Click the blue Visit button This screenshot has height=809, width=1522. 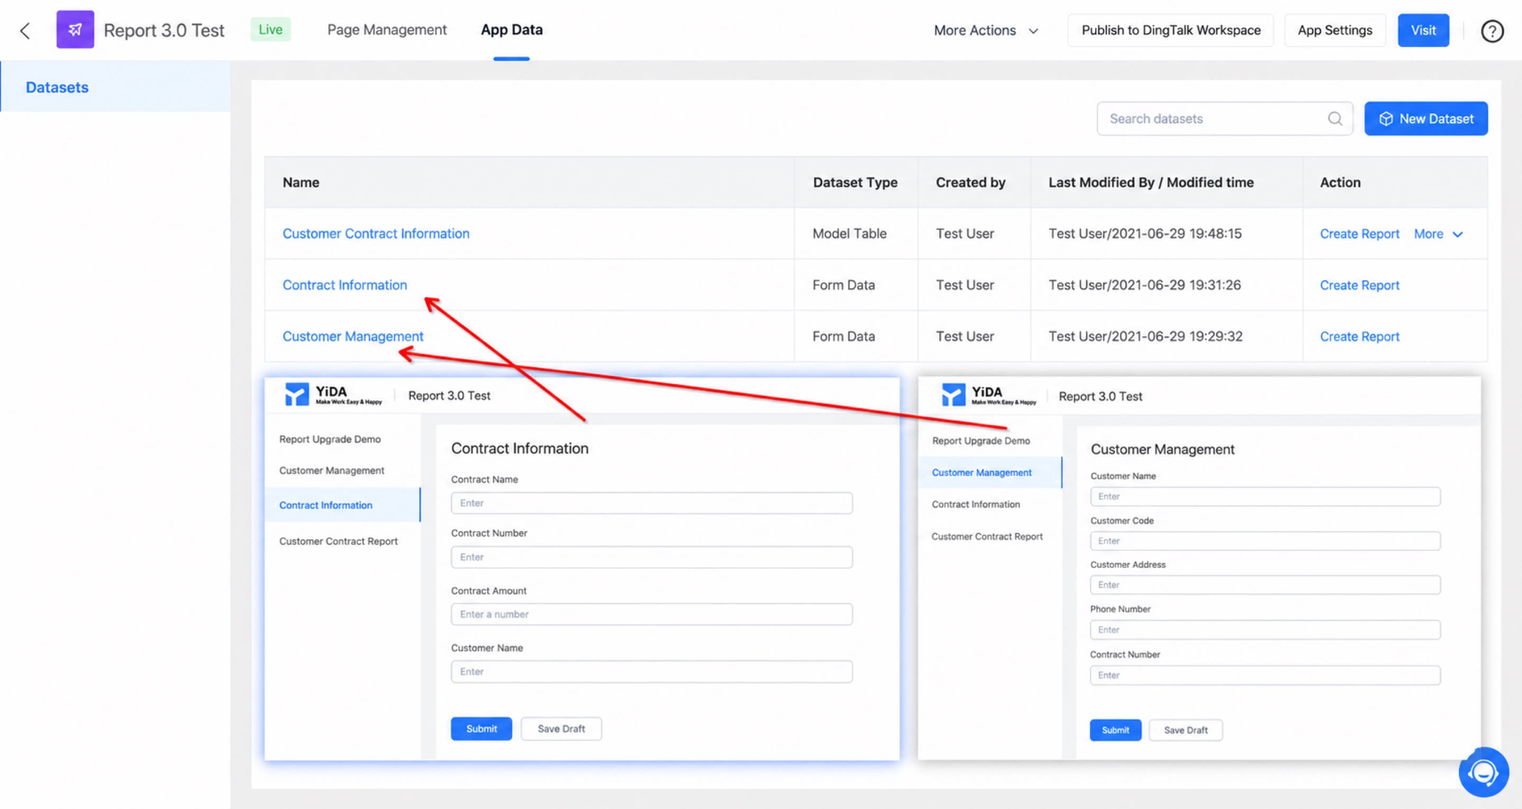(1423, 30)
